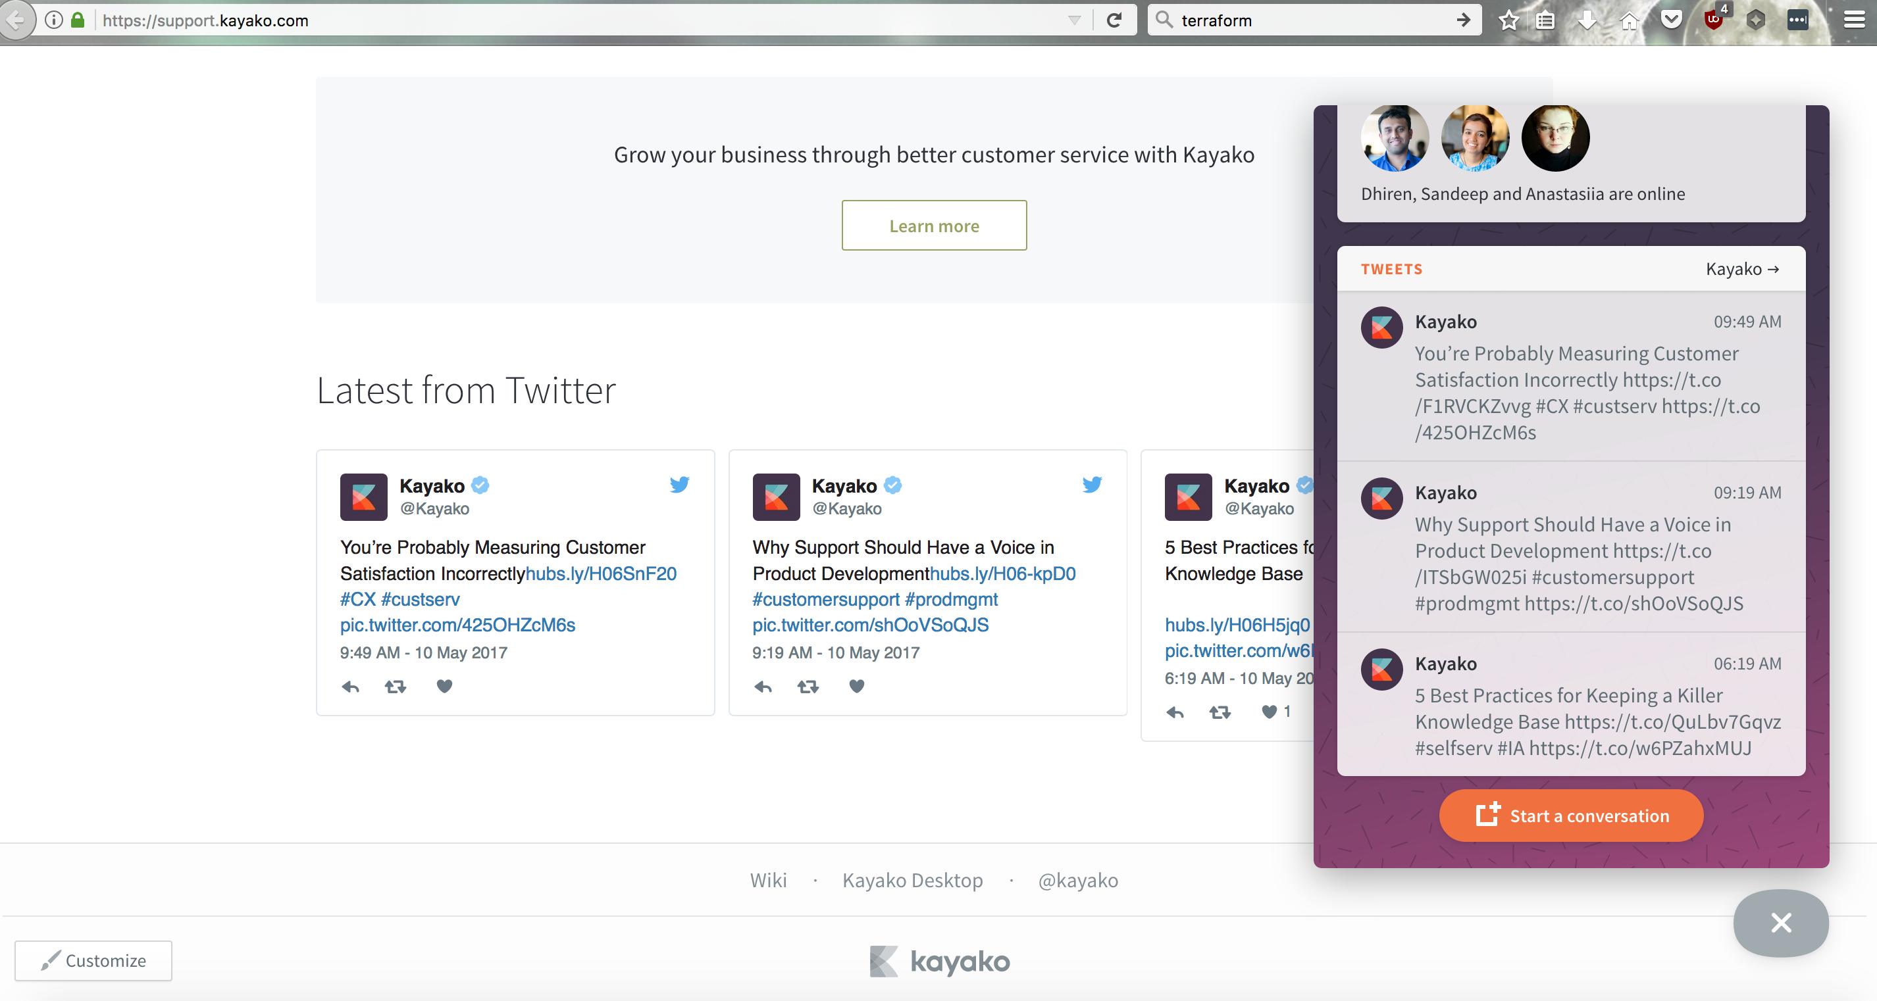Close the chat widget with X button

(x=1780, y=922)
